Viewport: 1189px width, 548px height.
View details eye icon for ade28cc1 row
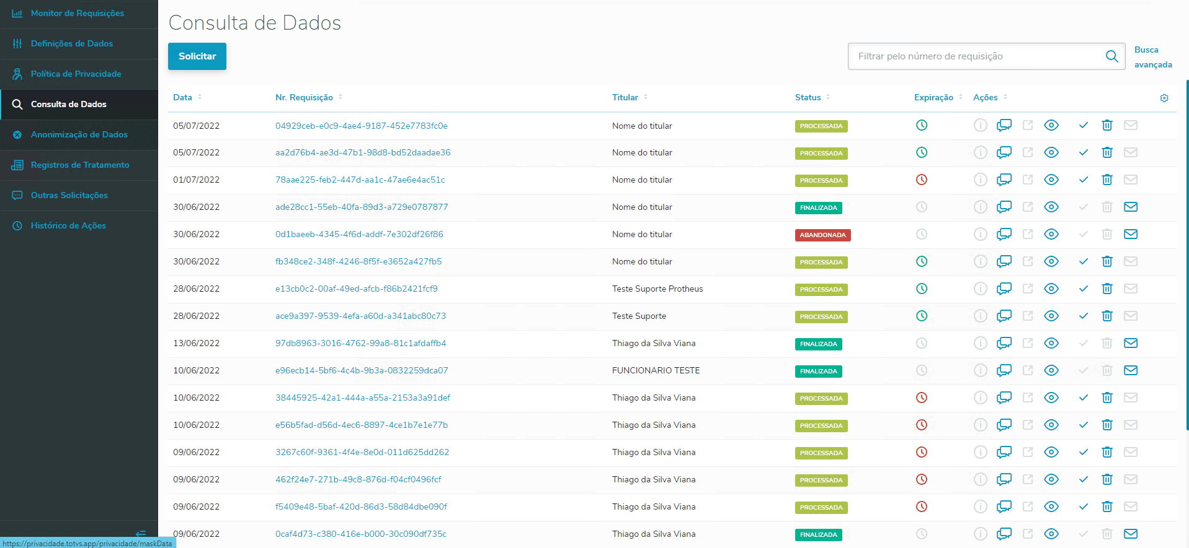[x=1051, y=207]
